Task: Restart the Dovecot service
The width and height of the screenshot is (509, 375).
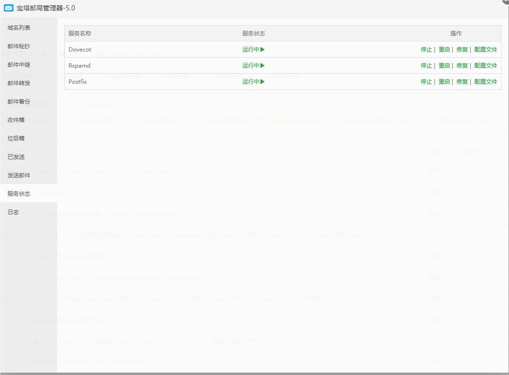Action: tap(444, 49)
